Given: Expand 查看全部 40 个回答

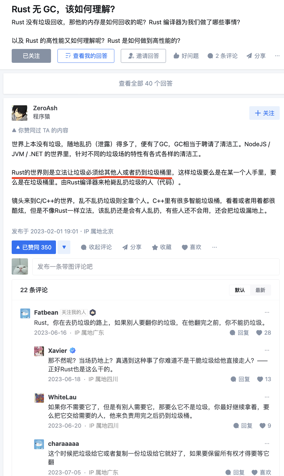Looking at the screenshot, I should [x=146, y=83].
